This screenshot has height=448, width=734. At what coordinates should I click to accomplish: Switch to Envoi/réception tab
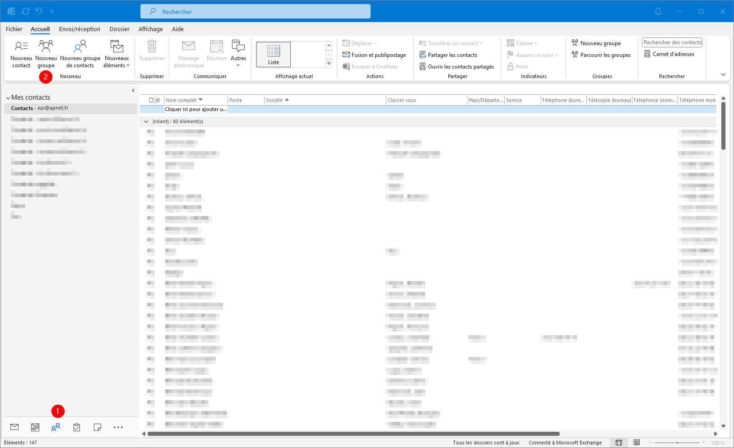(79, 29)
